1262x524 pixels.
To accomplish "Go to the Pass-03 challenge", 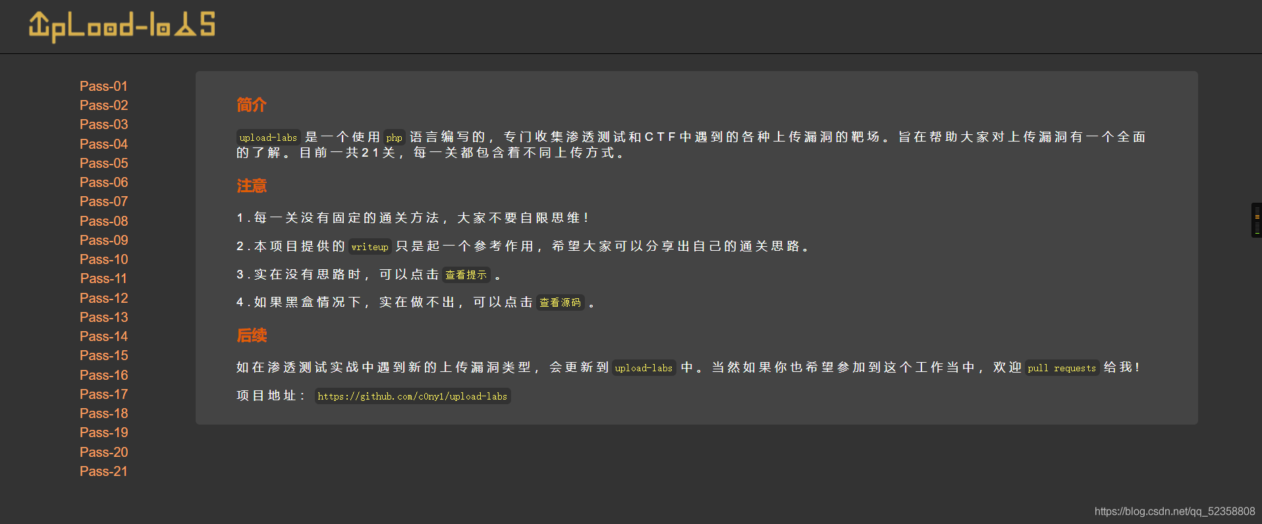I will pyautogui.click(x=103, y=124).
